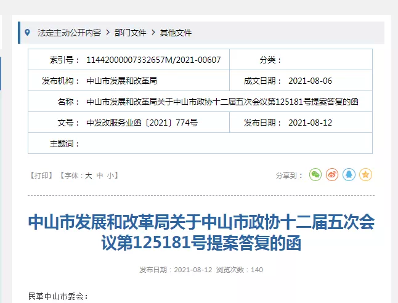Click the 民革中山市委会 salutation text
This screenshot has height=303, width=398.
click(58, 296)
